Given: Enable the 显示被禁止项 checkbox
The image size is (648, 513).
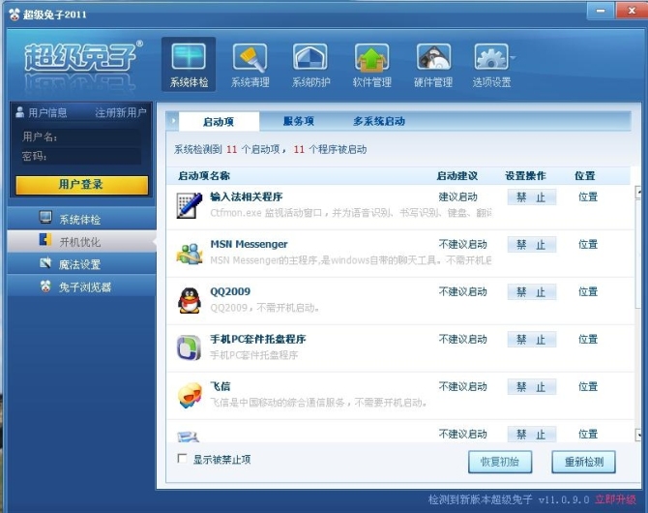Looking at the screenshot, I should (182, 459).
